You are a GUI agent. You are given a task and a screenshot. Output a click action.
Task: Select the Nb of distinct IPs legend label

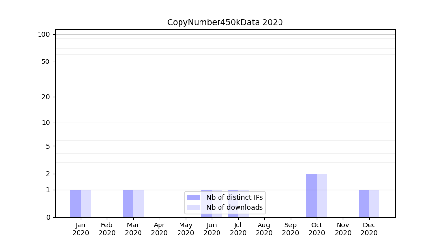click(235, 197)
